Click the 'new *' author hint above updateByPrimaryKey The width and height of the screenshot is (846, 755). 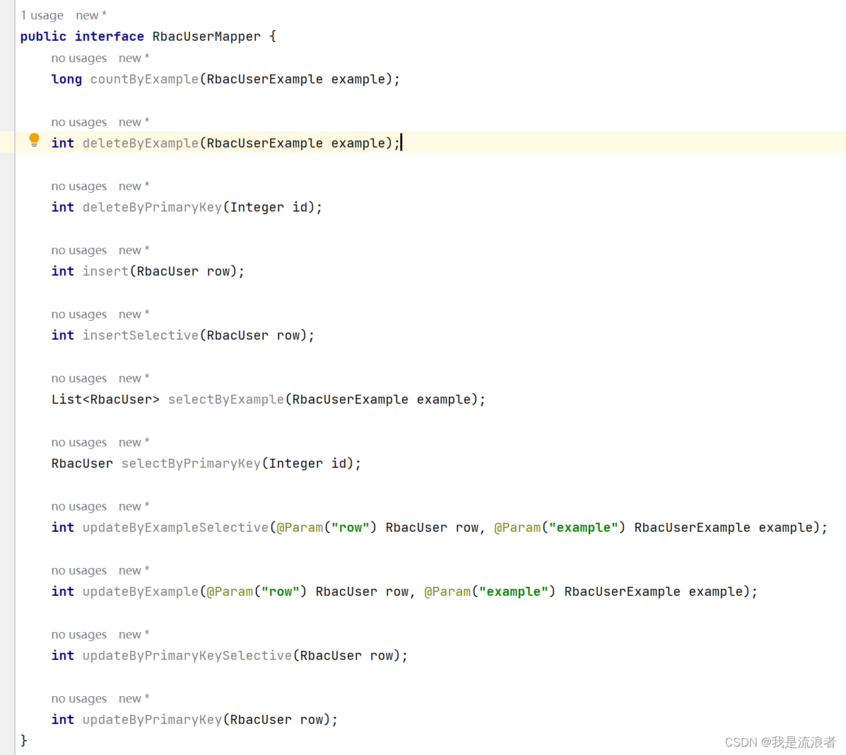click(134, 699)
